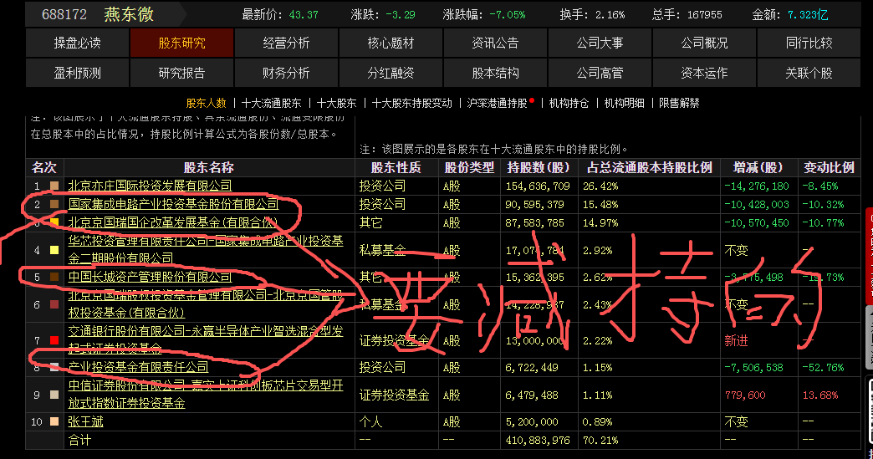Viewport: 873px width, 459px height.
Task: Open the 股本结构 tab
Action: (x=495, y=73)
